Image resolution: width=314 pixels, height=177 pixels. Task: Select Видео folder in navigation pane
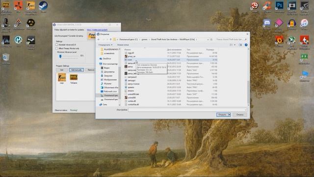tap(105, 68)
